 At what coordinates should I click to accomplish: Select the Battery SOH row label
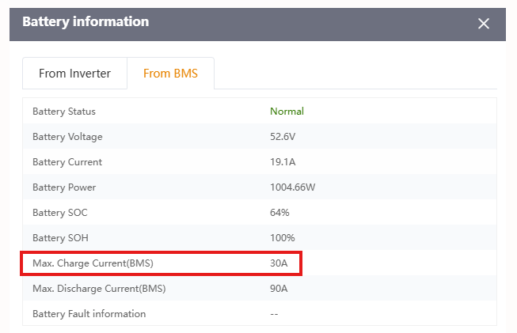[60, 238]
